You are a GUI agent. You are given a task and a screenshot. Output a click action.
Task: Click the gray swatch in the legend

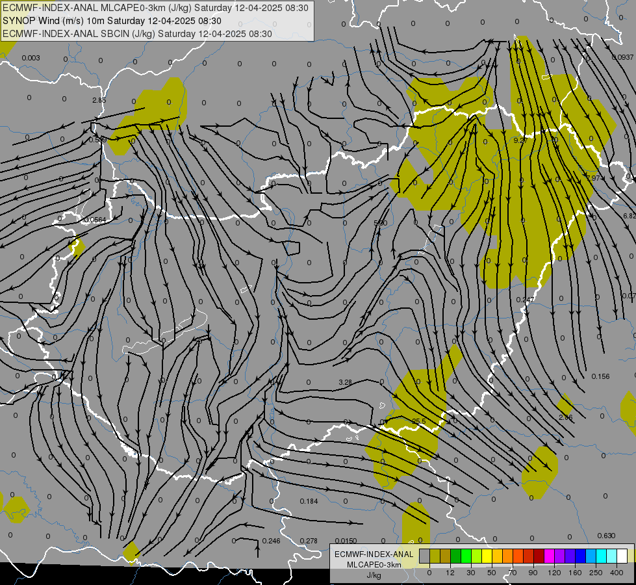425,556
